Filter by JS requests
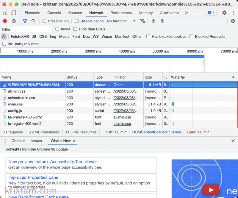238x198 pixels. pos(34,36)
